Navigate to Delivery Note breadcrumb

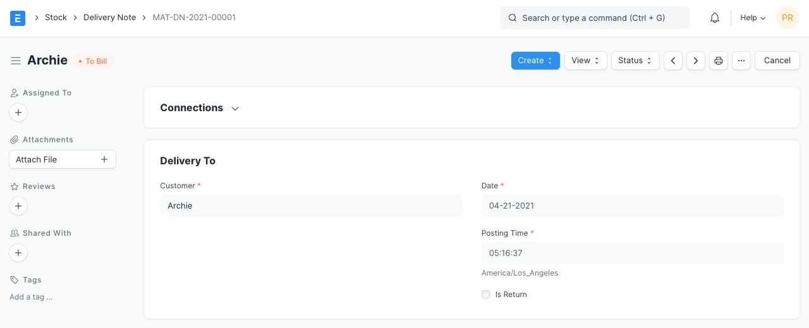point(109,18)
